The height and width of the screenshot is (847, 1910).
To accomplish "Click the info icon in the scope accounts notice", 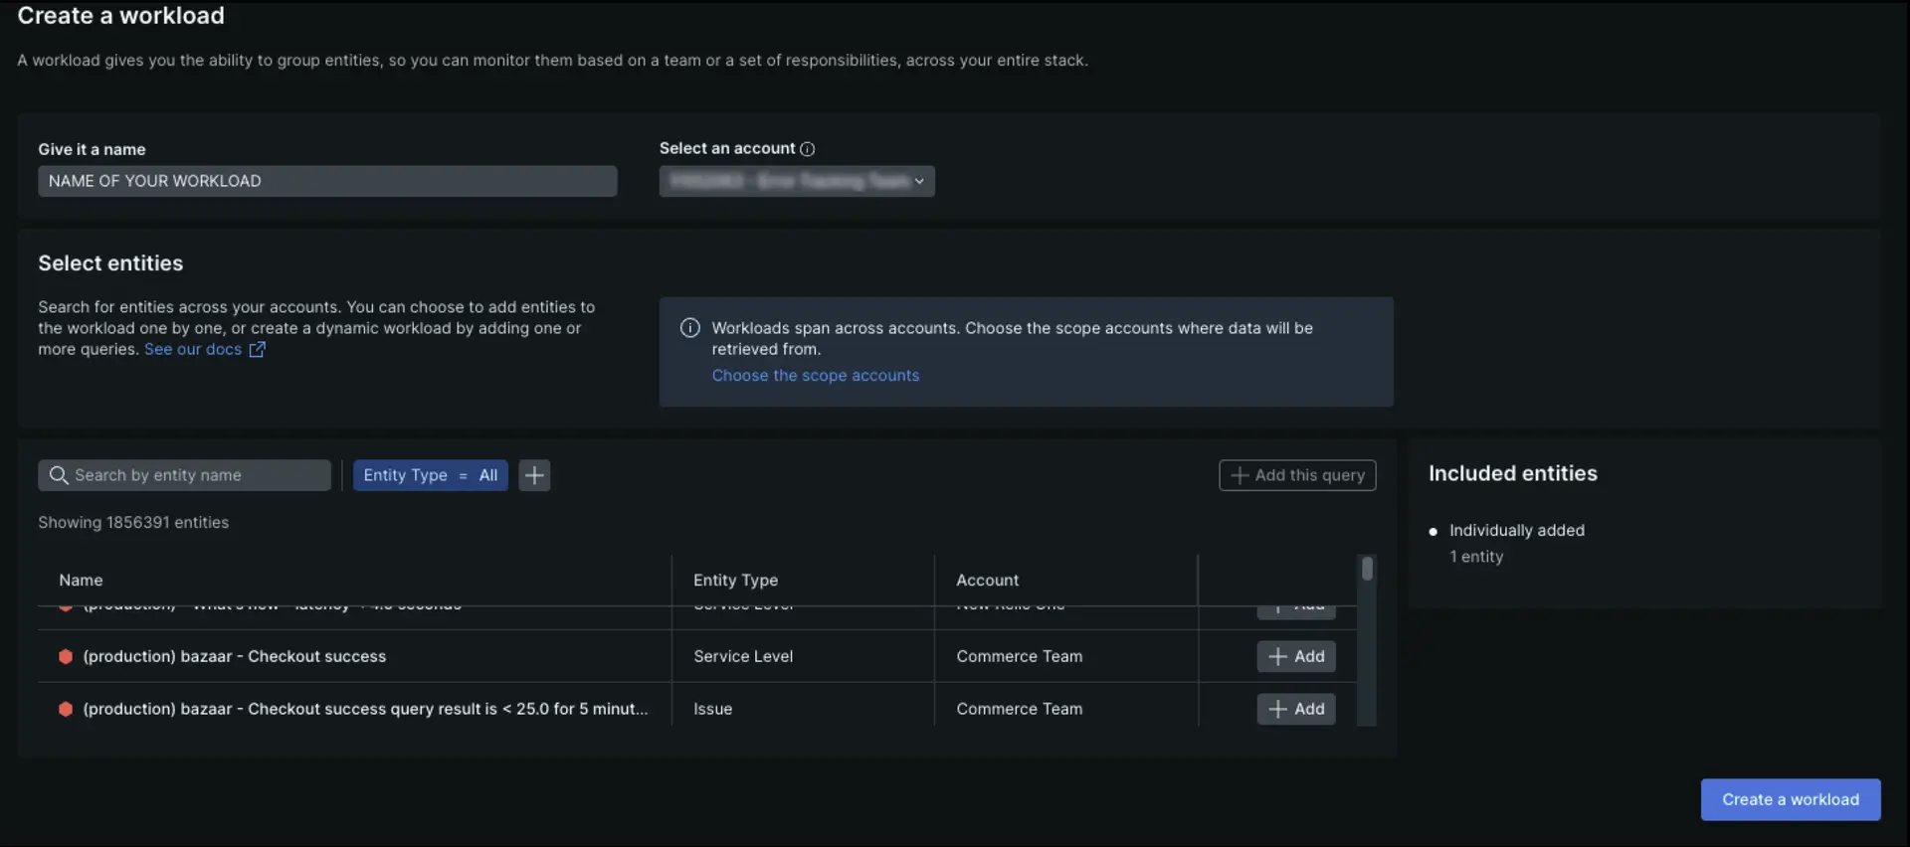I will pyautogui.click(x=689, y=328).
